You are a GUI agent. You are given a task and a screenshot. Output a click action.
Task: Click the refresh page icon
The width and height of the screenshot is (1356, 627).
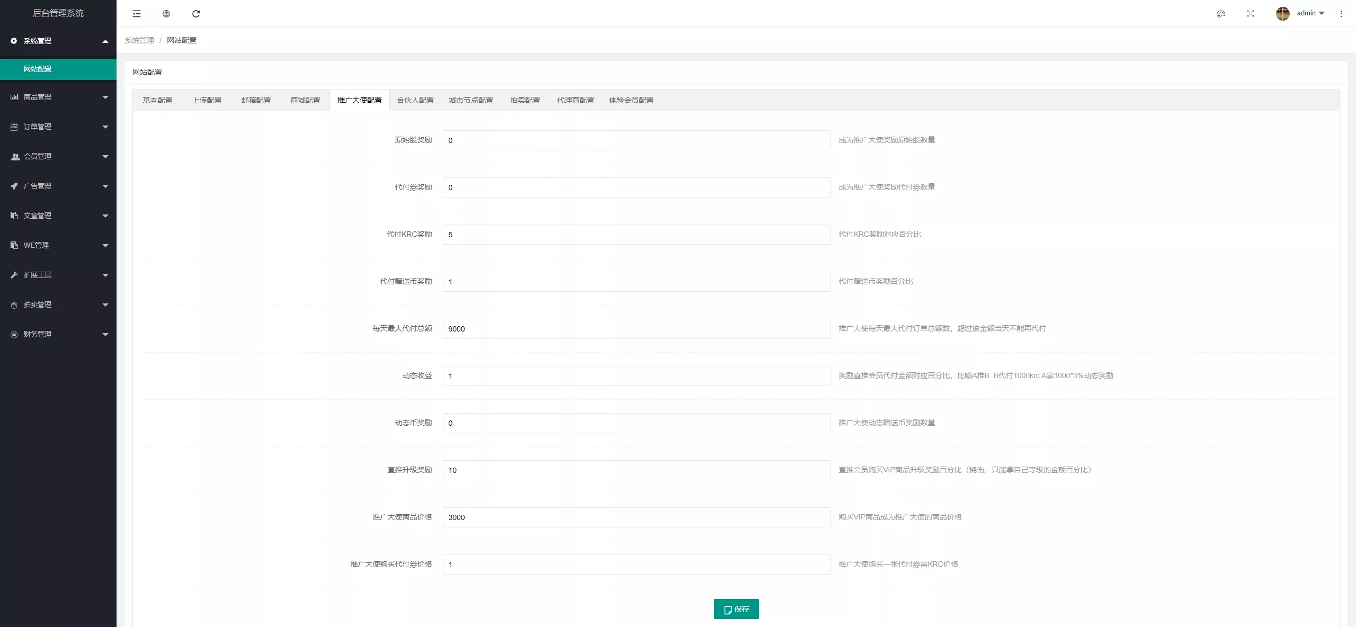click(x=196, y=14)
